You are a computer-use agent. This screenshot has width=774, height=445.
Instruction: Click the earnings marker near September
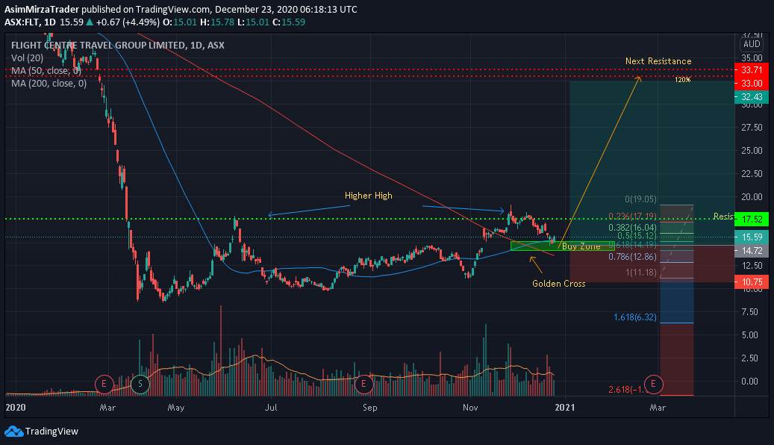coord(363,384)
